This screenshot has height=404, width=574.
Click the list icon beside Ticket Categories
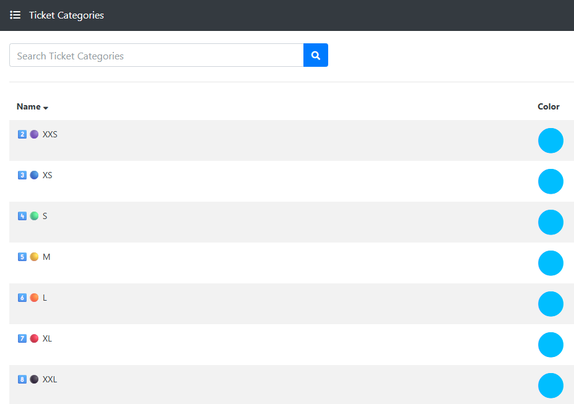[x=15, y=15]
